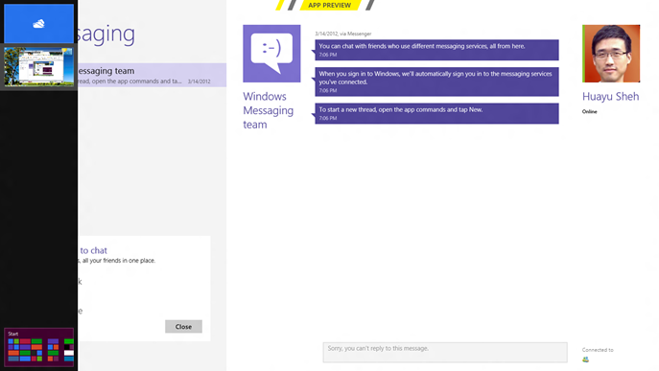Switch to the SkyDrive cloud app thumbnail
This screenshot has width=659, height=371.
coord(38,24)
